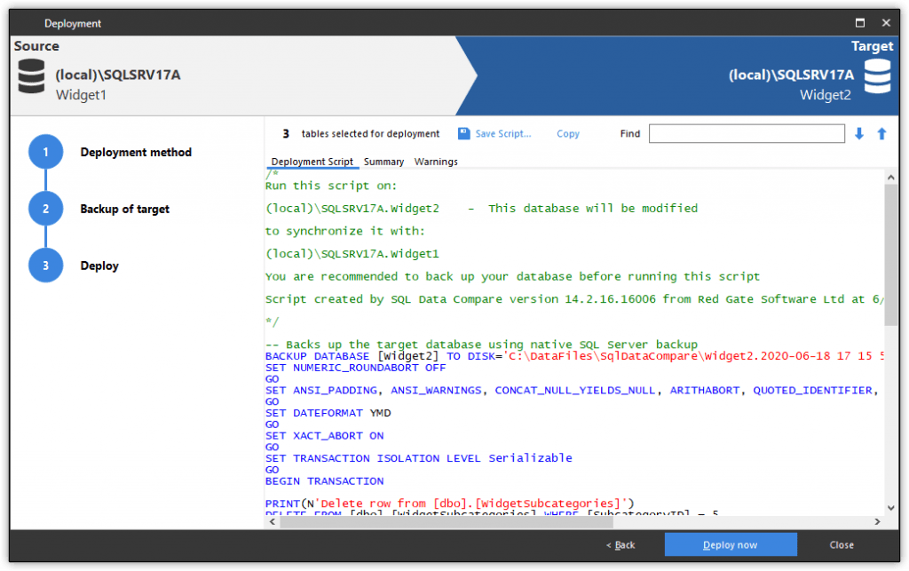
Task: Click the Deploy now button
Action: click(730, 544)
